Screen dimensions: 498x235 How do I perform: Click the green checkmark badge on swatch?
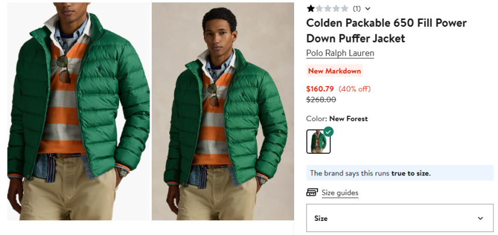tap(329, 132)
